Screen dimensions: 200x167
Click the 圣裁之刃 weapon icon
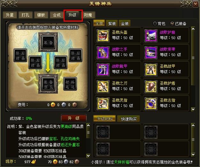[x=103, y=87]
